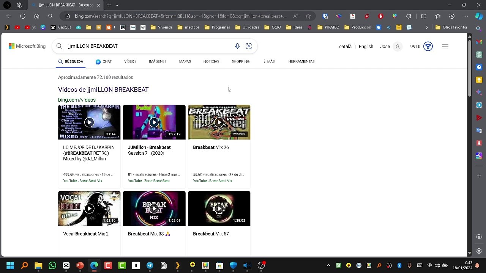Switch to the IMÁGENES tab
Viewport: 486px width, 273px height.
click(158, 61)
